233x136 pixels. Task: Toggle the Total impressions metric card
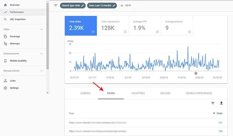(113, 25)
